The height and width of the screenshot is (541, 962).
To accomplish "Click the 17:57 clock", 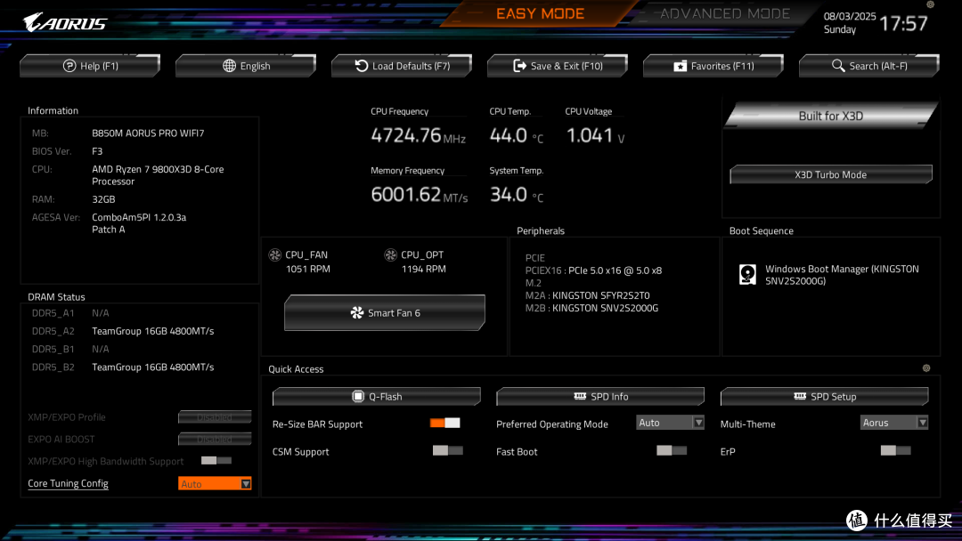I will coord(903,24).
